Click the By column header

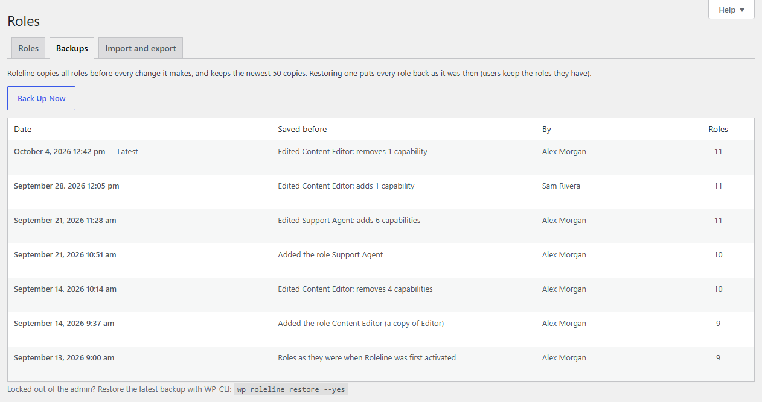pyautogui.click(x=546, y=129)
